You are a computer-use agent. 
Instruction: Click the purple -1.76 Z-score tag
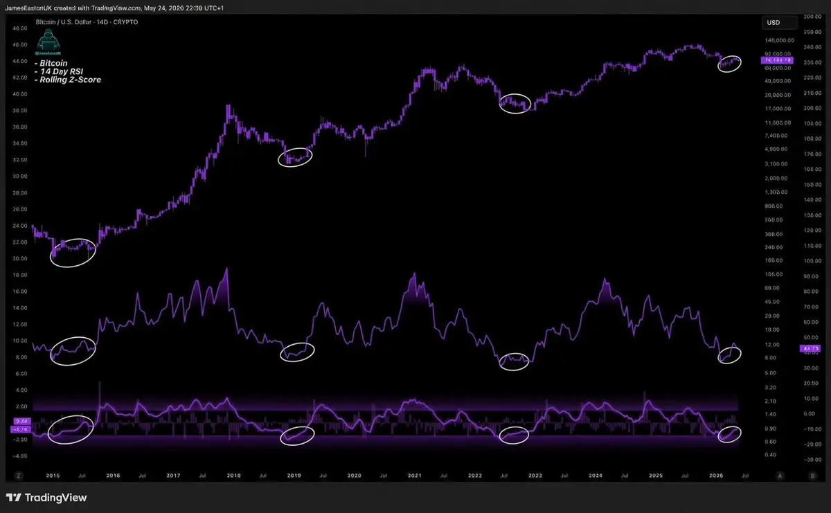tap(19, 429)
